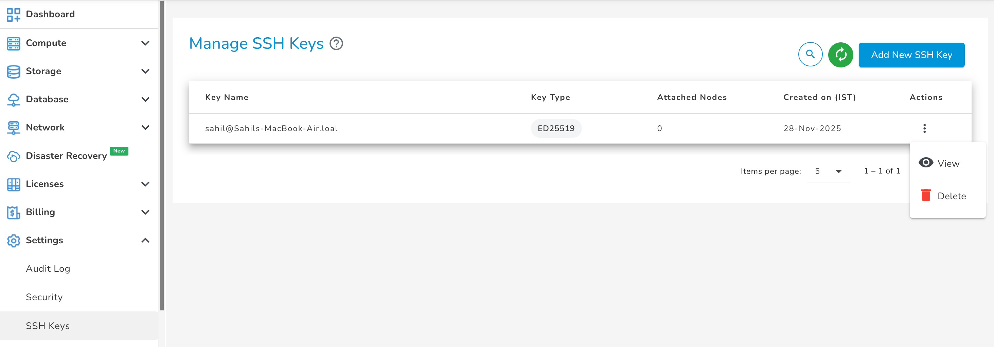Viewport: 994px width, 347px height.
Task: Click the green refresh icon button
Action: [x=840, y=55]
